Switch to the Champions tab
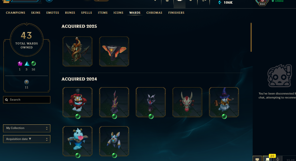This screenshot has height=161, width=296. point(16,13)
